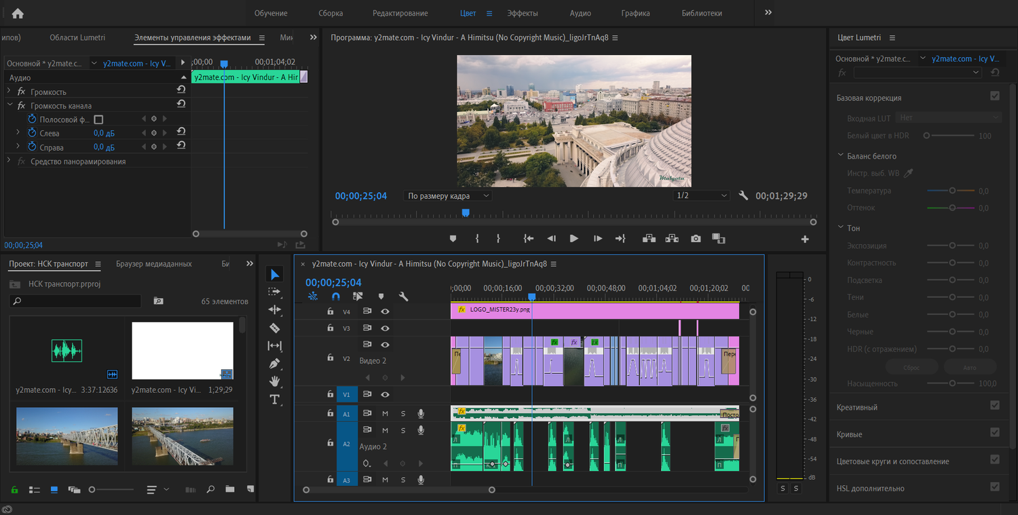
Task: Expand Громкость effect
Action: click(9, 91)
